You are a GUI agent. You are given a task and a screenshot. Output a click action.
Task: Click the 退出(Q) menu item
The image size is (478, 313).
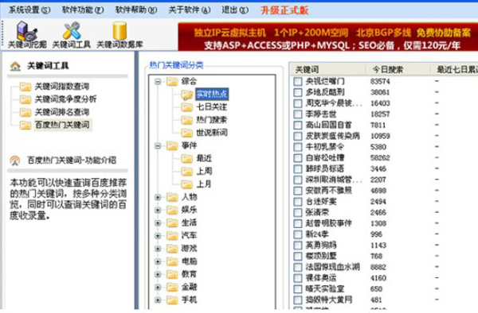(x=235, y=10)
